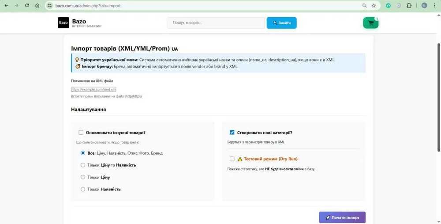441x224 pixels.
Task: Click text 'Беруться з параметрів товару в XML'
Action: 256,142
